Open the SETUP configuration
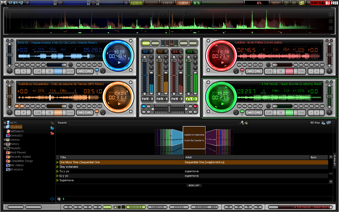 [276, 3]
